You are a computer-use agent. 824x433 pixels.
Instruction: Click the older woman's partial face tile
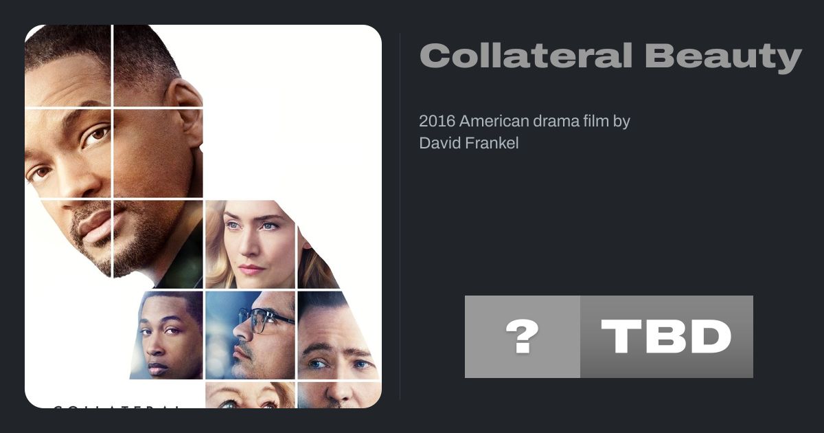[x=251, y=395]
